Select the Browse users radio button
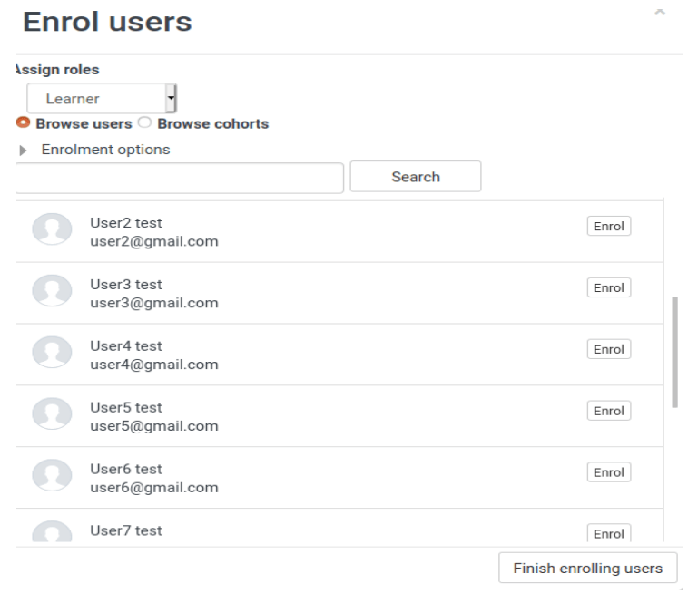Screen dimensions: 688x593 click(x=24, y=122)
